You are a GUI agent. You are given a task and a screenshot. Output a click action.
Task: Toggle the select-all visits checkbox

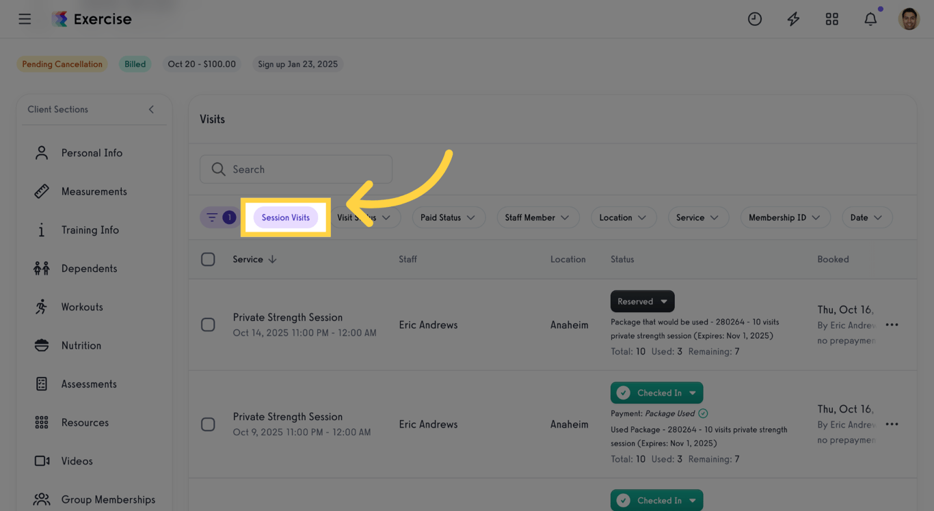pos(208,260)
